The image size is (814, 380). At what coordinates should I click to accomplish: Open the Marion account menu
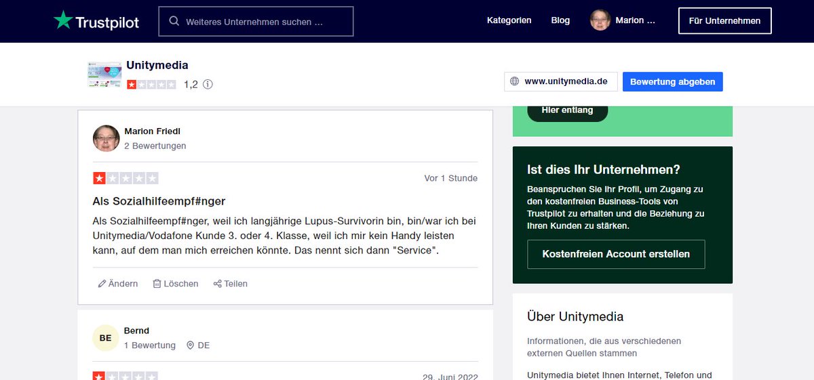[623, 20]
